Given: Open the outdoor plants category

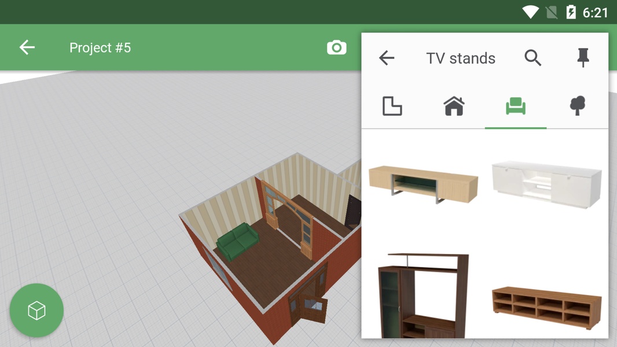Looking at the screenshot, I should [x=577, y=106].
